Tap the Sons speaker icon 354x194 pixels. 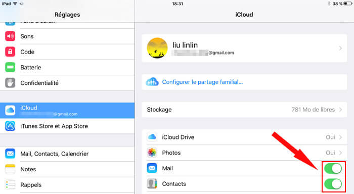click(10, 36)
